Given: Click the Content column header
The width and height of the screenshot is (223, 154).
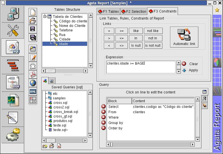Looking at the screenshot, I should point(163,101).
